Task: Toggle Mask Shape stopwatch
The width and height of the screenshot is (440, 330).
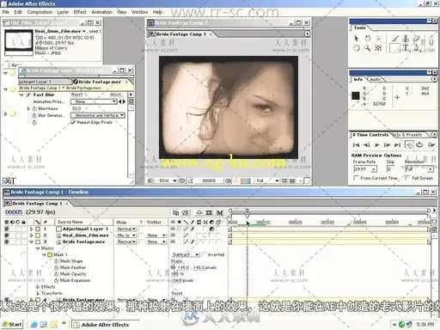Action: coord(57,261)
